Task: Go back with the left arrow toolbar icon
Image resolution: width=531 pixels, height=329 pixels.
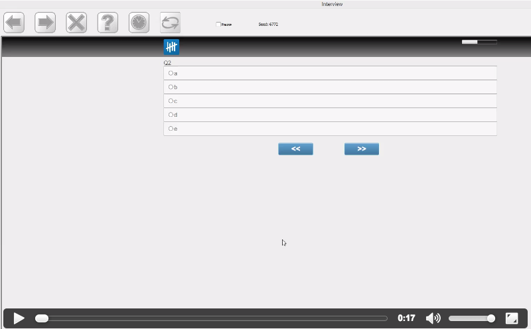Action: click(14, 23)
